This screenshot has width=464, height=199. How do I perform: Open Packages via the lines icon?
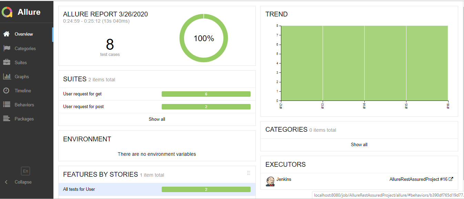[6, 119]
